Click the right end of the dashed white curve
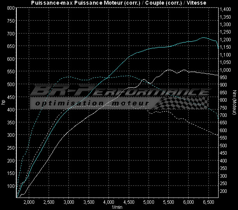Screen dimensions: 238x210 217,135
